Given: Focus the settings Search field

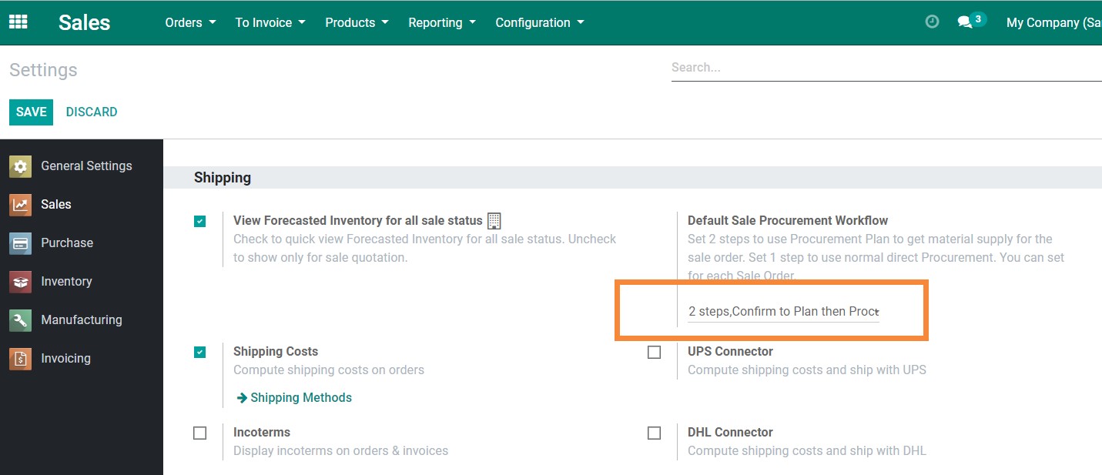Looking at the screenshot, I should point(886,68).
